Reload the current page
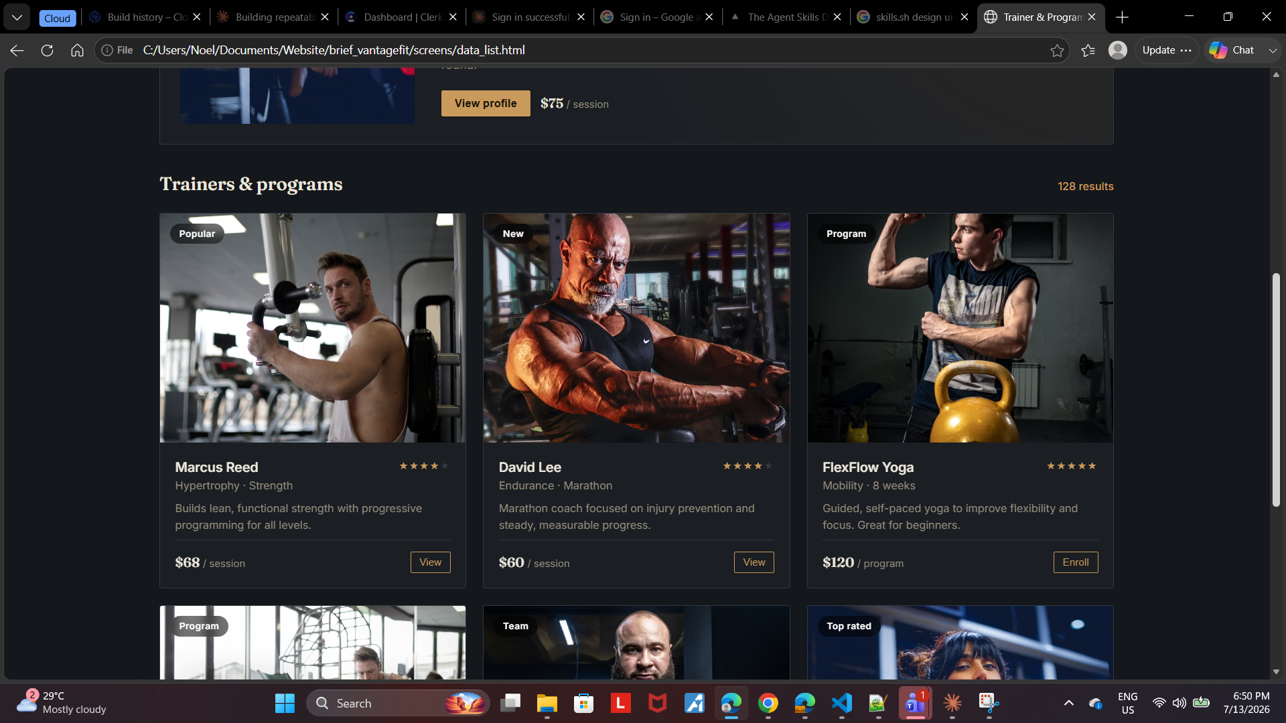This screenshot has width=1286, height=723. tap(47, 50)
